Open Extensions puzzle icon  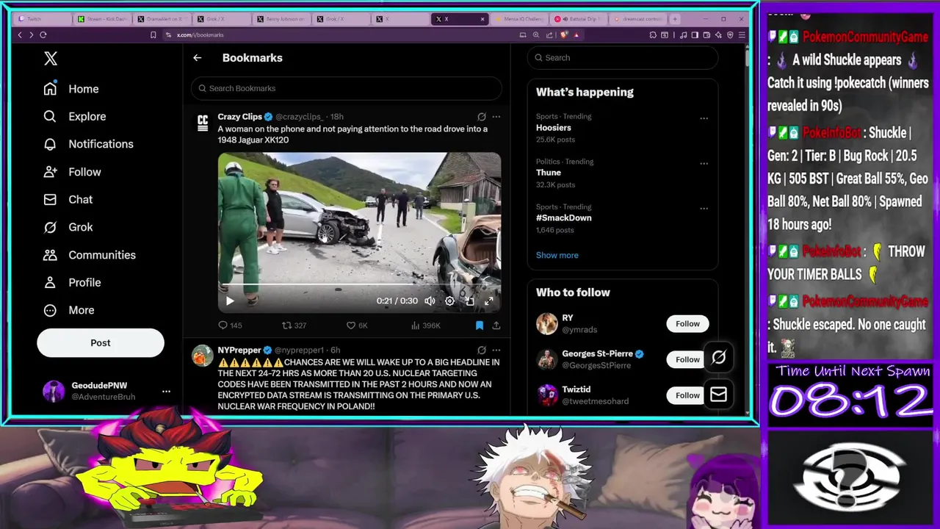tap(653, 35)
